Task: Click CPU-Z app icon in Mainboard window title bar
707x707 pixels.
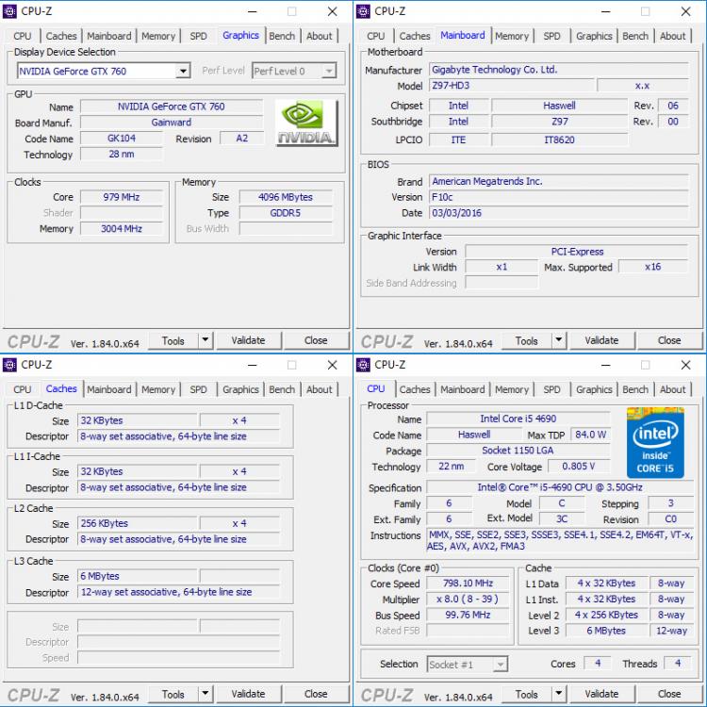Action: (364, 11)
